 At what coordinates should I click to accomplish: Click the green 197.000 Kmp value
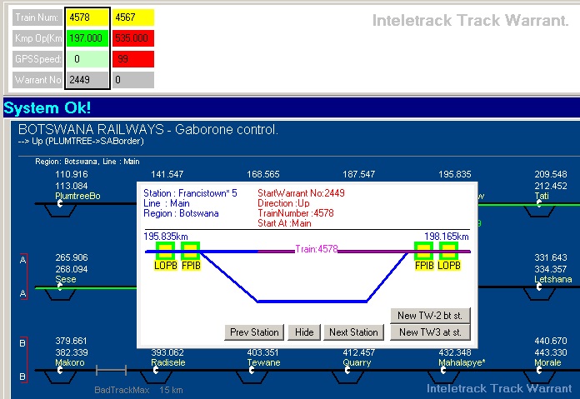click(87, 38)
